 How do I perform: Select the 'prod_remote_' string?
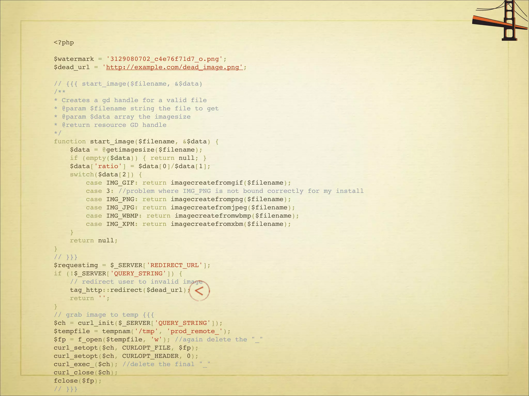point(195,331)
